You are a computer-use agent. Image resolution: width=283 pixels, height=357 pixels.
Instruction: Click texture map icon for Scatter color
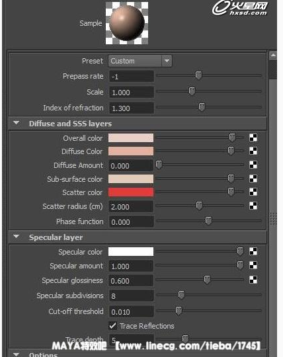click(253, 192)
